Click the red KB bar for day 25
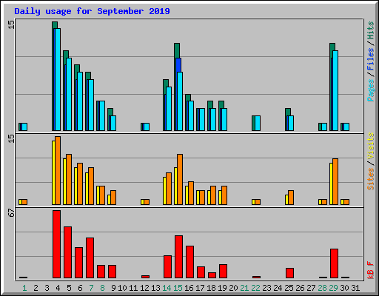This screenshot has height=296, width=379. tap(289, 273)
